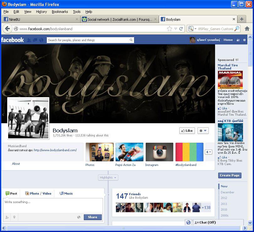Go to the Firefox home page icon
254x232 pixels.
247,29
